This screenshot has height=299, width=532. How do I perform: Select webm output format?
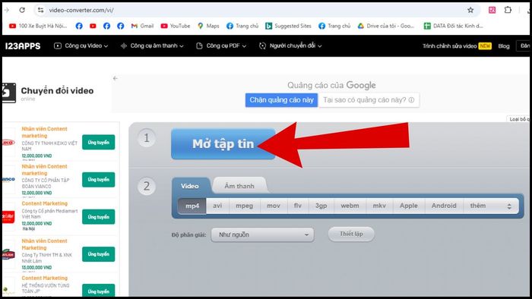350,206
